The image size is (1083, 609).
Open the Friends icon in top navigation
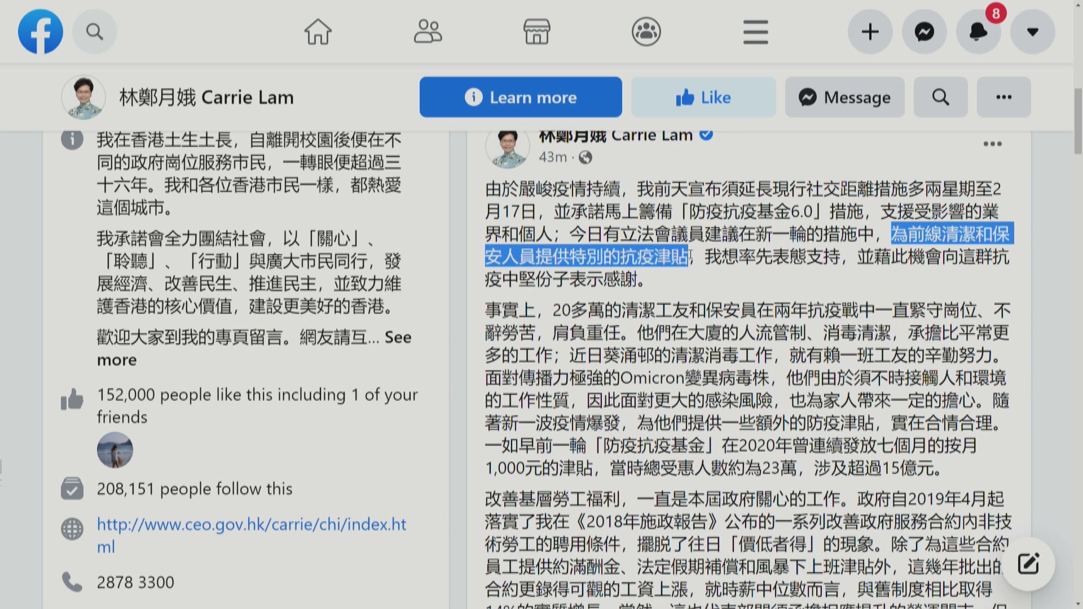pos(428,32)
